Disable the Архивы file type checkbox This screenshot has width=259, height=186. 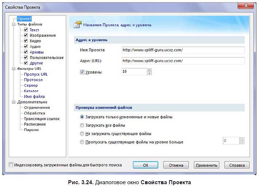point(26,52)
